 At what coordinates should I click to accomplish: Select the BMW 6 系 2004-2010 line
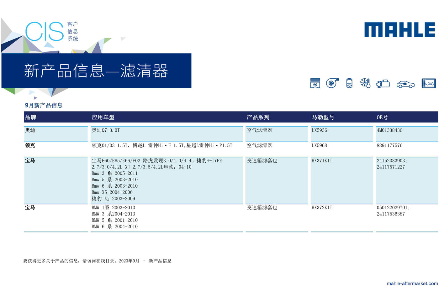click(114, 226)
